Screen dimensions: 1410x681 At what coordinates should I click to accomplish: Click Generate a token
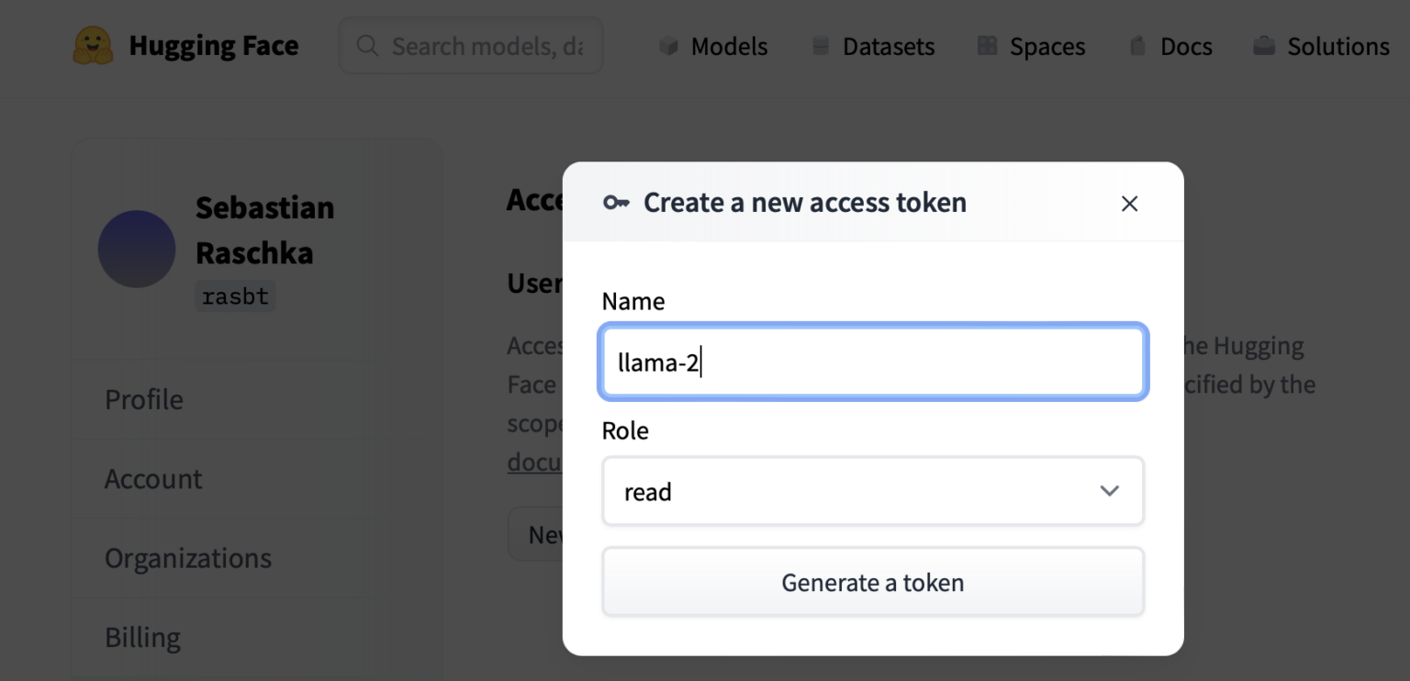coord(872,582)
